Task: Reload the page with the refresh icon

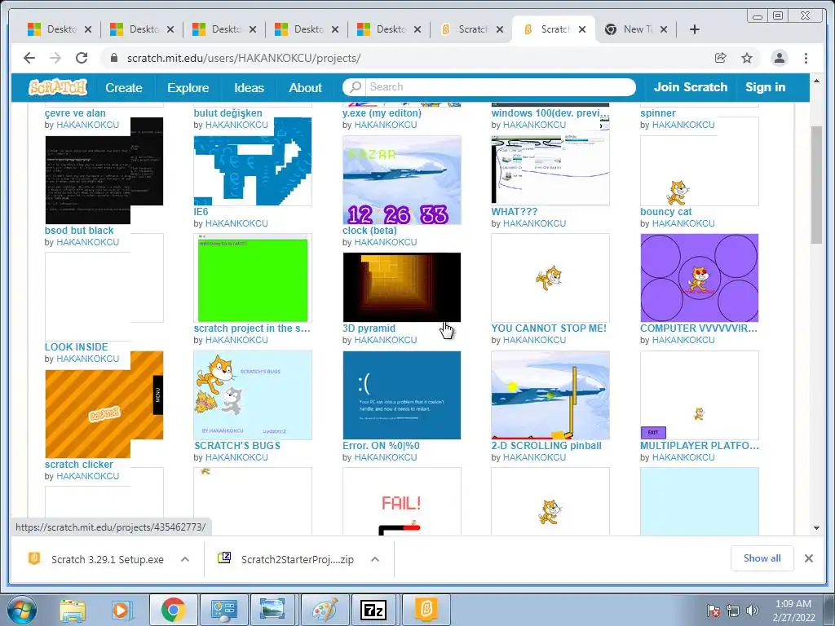Action: point(82,58)
